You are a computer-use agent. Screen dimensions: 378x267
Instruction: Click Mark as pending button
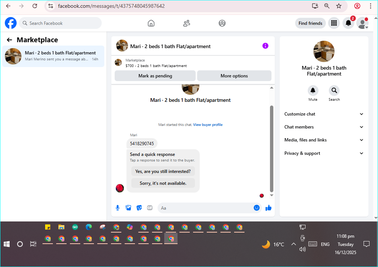tap(155, 76)
